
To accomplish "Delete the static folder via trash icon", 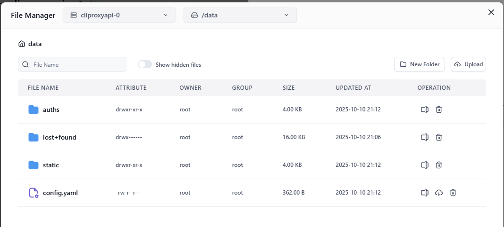I will 438,165.
